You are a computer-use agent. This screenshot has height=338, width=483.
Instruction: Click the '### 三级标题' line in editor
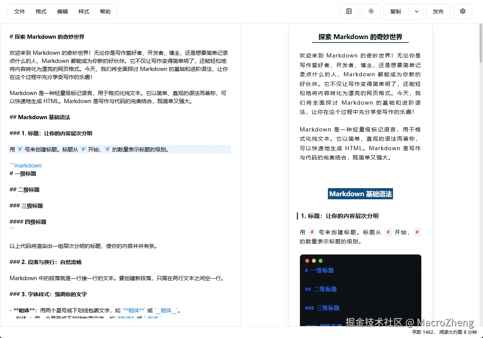(x=26, y=206)
